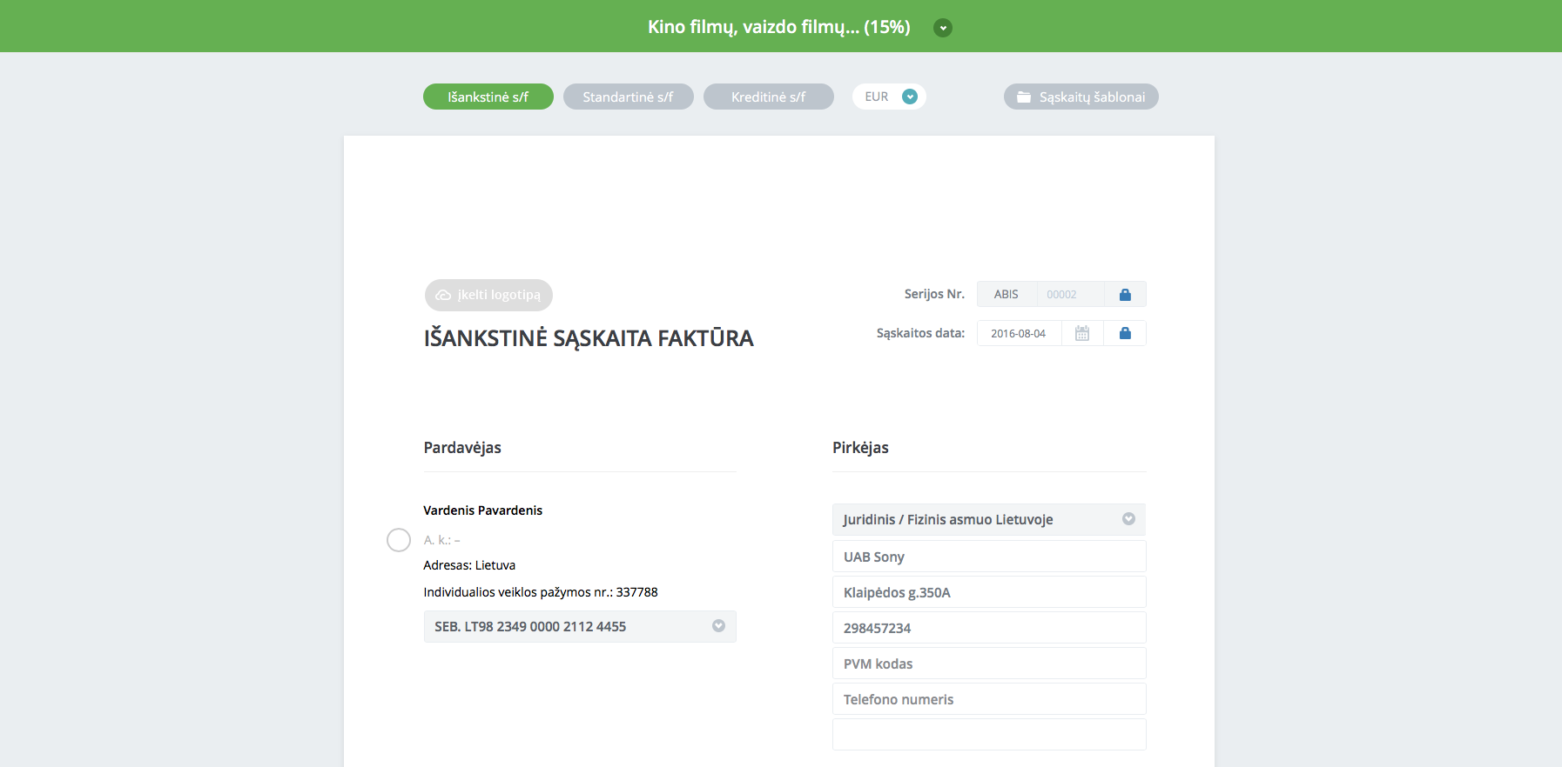The width and height of the screenshot is (1562, 767).
Task: Click the IŠANKSTINĖ SĄSKAITA FAKTŪRA heading
Action: point(589,338)
